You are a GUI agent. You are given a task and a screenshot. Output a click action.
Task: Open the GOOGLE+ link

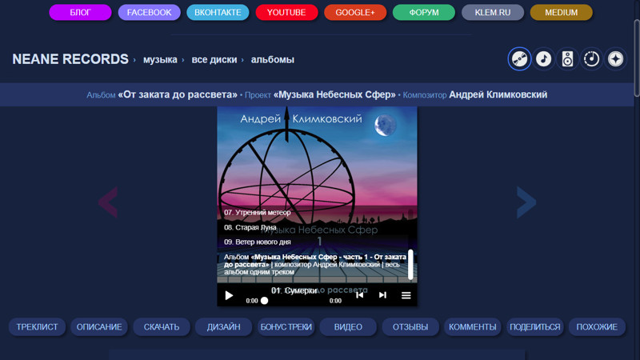(355, 12)
